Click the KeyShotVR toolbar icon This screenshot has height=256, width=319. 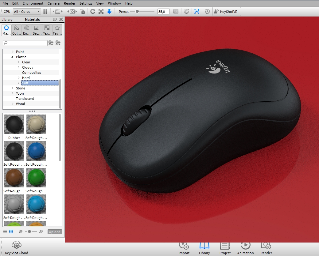226,11
